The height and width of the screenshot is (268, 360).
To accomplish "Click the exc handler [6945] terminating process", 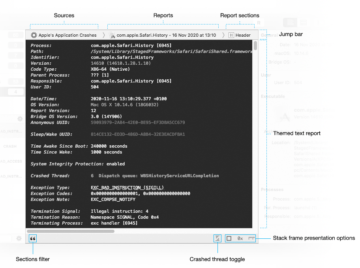I will 114,223.
